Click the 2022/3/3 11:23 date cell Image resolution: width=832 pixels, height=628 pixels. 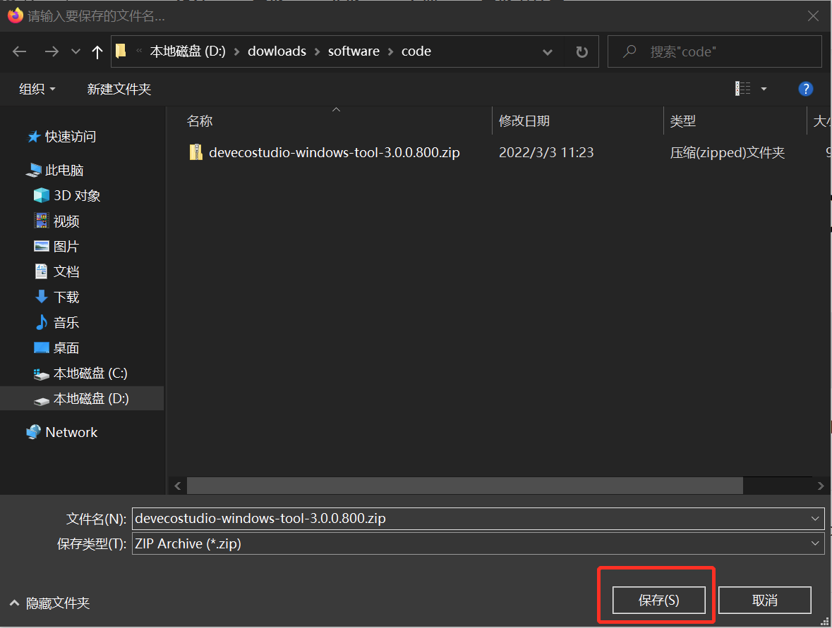click(546, 153)
